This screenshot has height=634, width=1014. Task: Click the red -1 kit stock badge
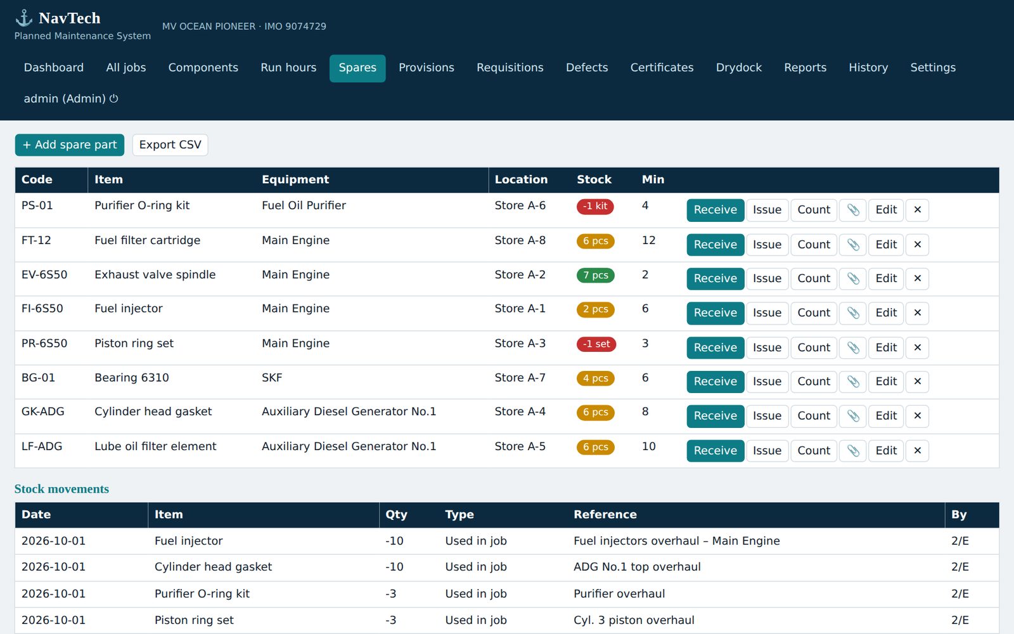click(x=595, y=206)
